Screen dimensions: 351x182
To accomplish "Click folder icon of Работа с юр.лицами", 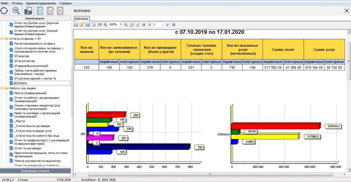I will click(x=6, y=88).
